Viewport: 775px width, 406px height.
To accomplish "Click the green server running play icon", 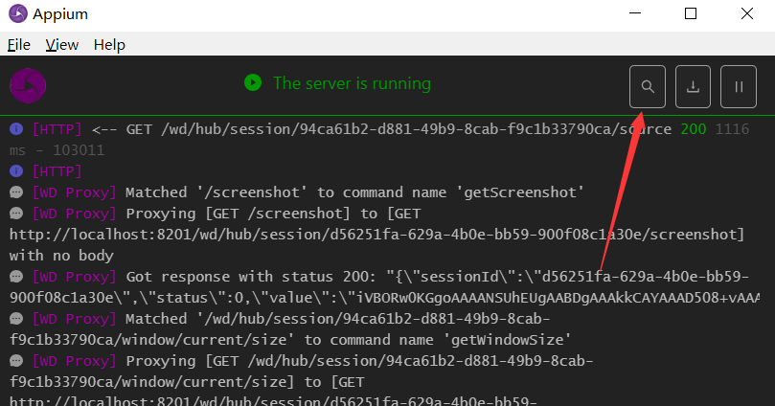I will 253,82.
